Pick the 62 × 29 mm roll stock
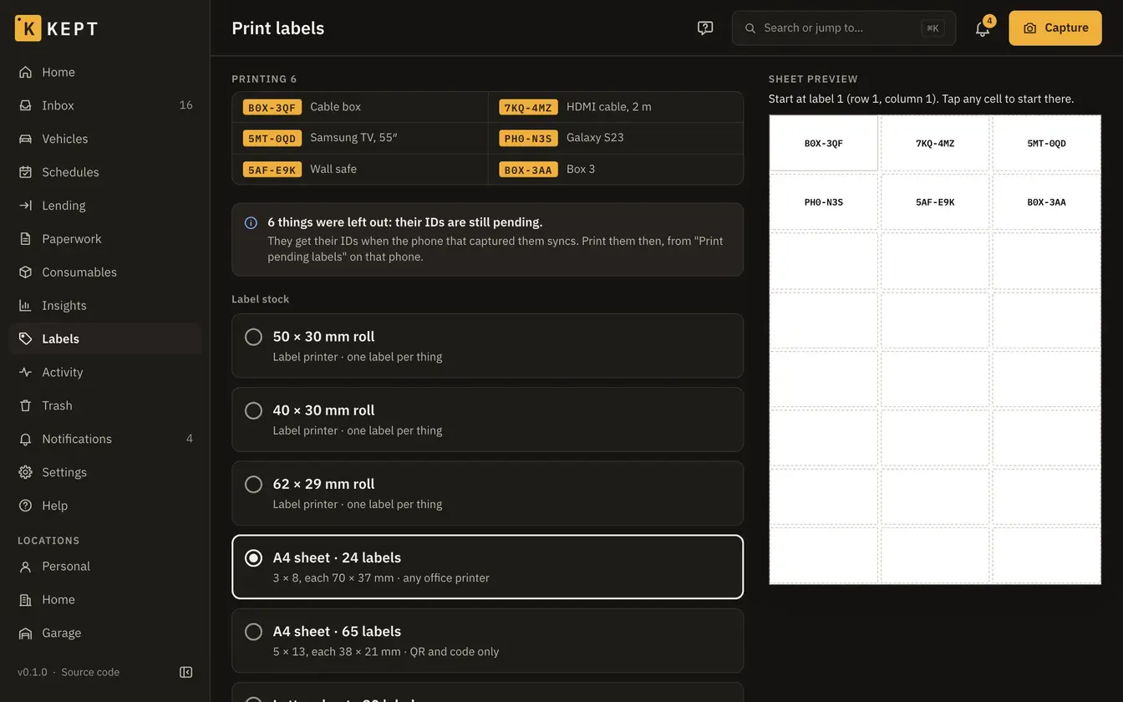1123x702 pixels. [487, 493]
